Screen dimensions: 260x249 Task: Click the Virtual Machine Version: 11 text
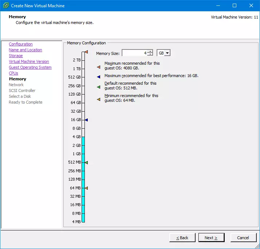point(235,17)
